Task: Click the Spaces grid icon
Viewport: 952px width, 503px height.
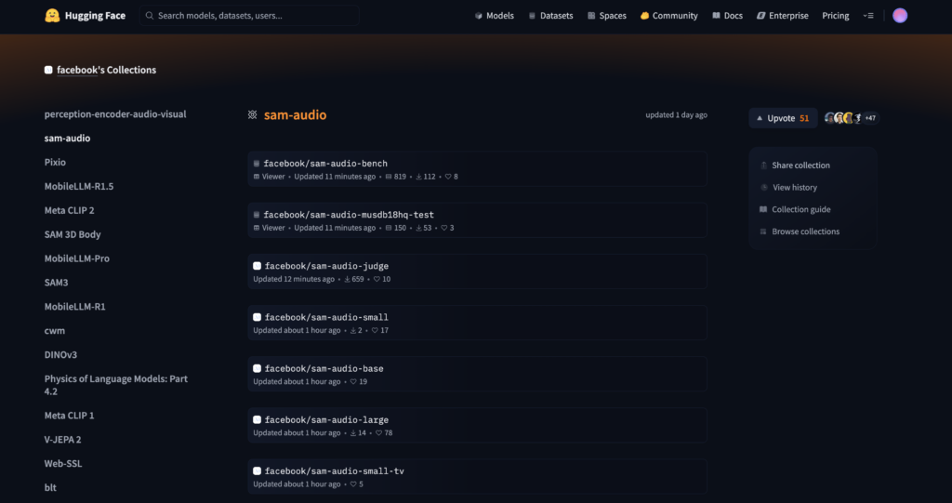Action: click(x=592, y=16)
